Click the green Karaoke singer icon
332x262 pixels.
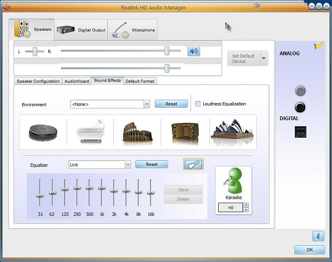[233, 180]
